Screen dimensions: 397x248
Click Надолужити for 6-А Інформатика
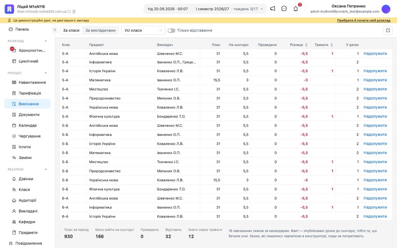coord(375,207)
